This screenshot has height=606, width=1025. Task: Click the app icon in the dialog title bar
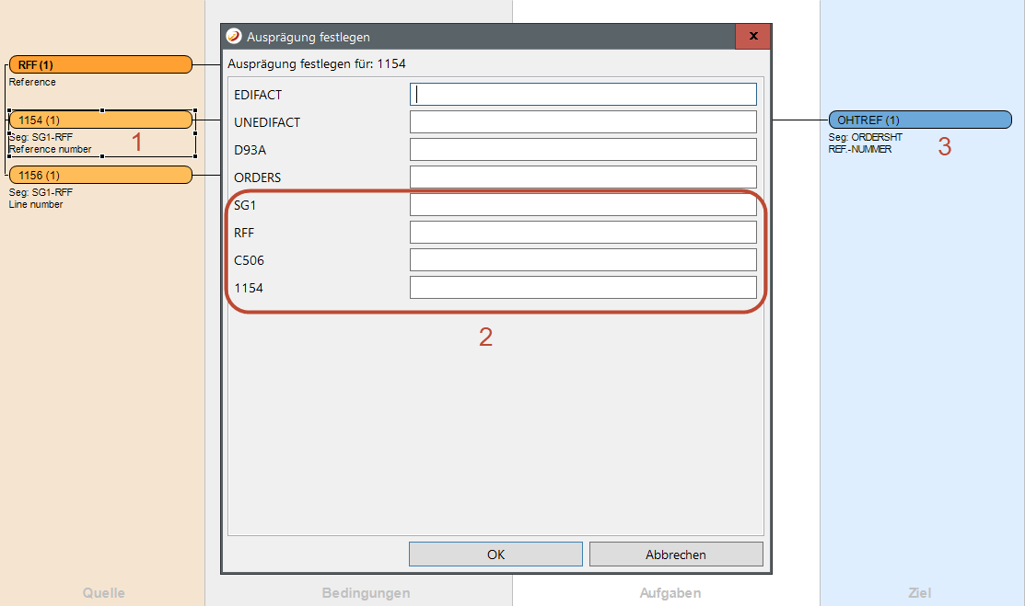pos(234,36)
